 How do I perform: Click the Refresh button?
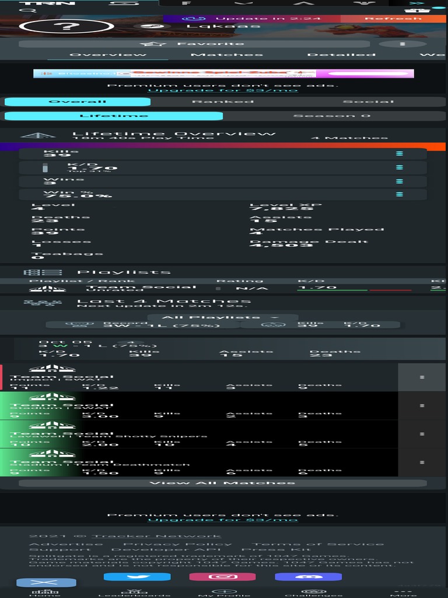(393, 19)
